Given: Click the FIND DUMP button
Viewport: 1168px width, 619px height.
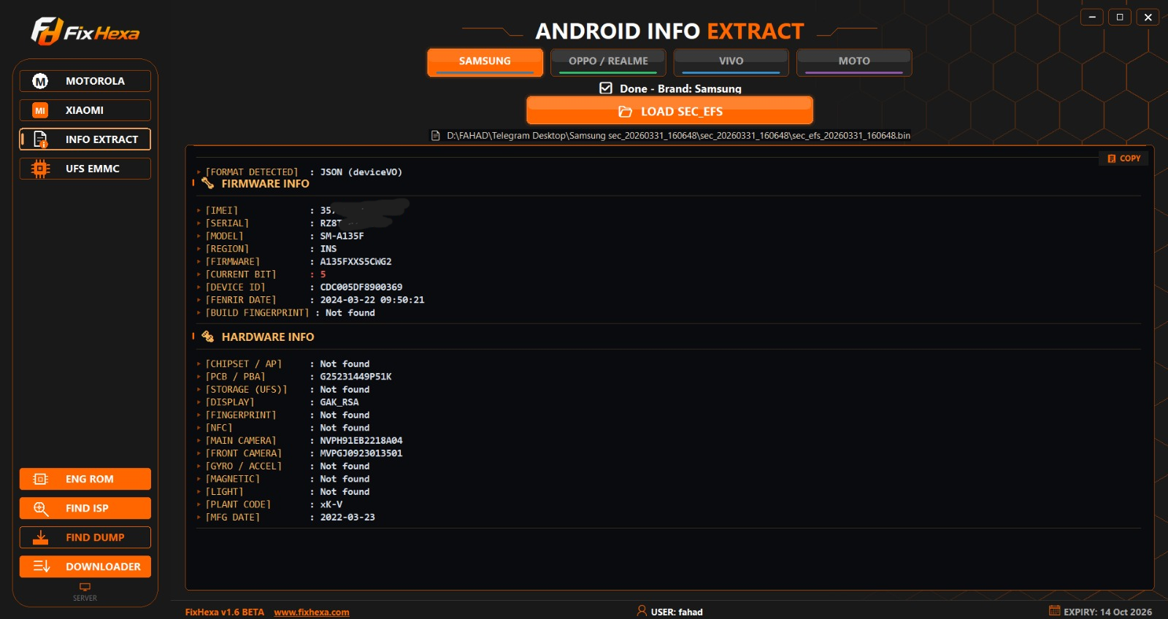Looking at the screenshot, I should point(85,537).
